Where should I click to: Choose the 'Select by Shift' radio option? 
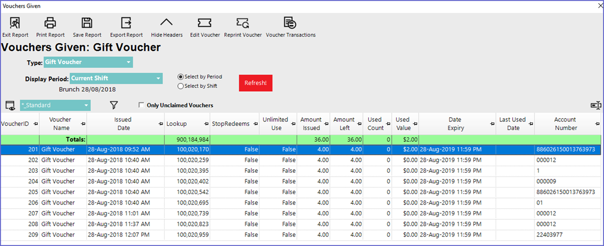tap(181, 86)
